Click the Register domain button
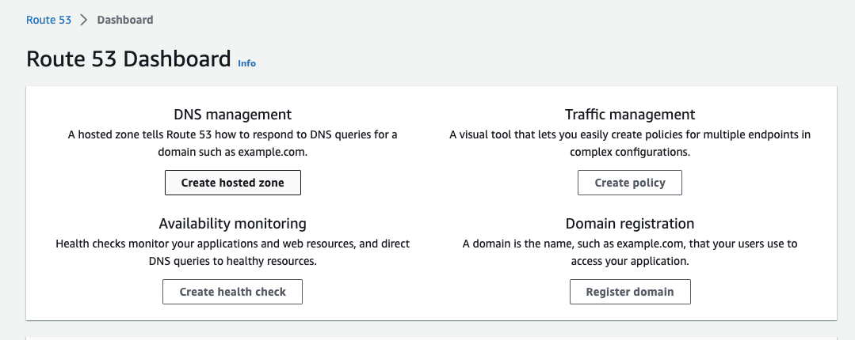Image resolution: width=855 pixels, height=340 pixels. pyautogui.click(x=630, y=292)
